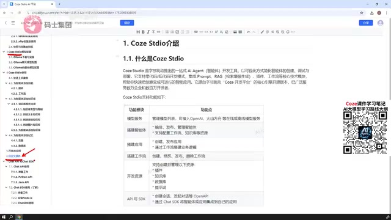Image resolution: width=391 pixels, height=220 pixels.
Task: Insert a horizontal divider line
Action: coord(201,32)
